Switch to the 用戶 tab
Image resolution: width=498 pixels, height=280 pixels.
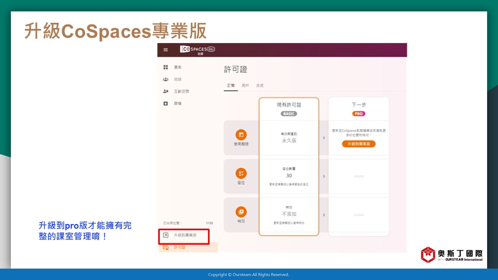[x=245, y=86]
